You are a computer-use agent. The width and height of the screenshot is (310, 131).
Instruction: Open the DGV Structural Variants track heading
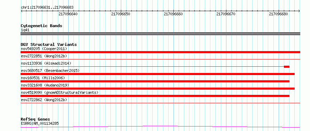click(49, 44)
